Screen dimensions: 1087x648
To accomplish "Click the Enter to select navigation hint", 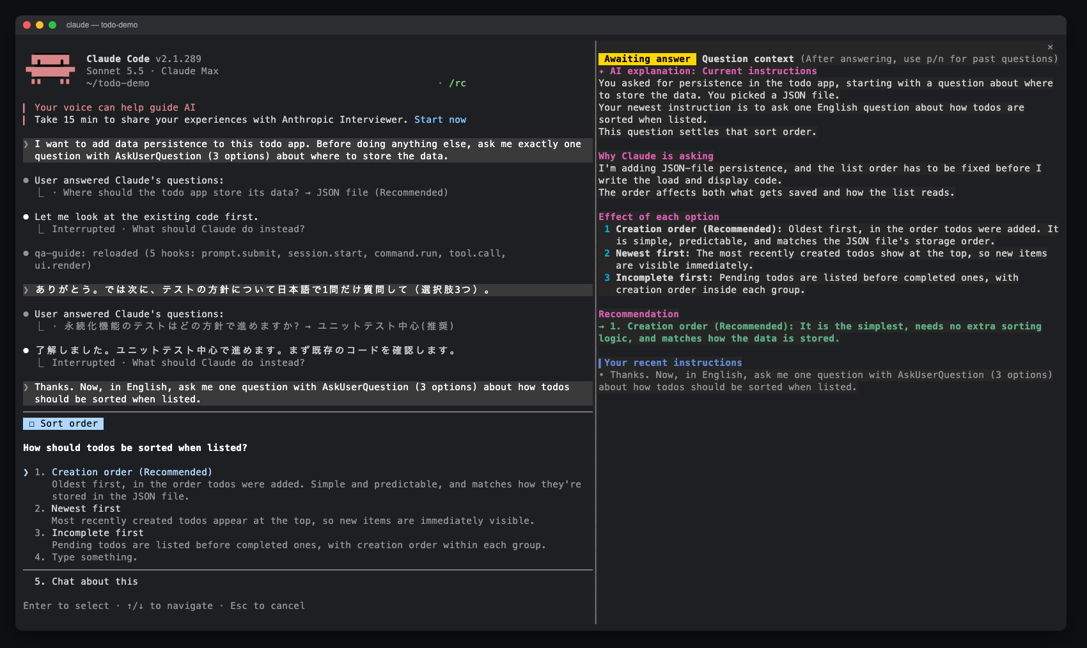I will coord(164,606).
